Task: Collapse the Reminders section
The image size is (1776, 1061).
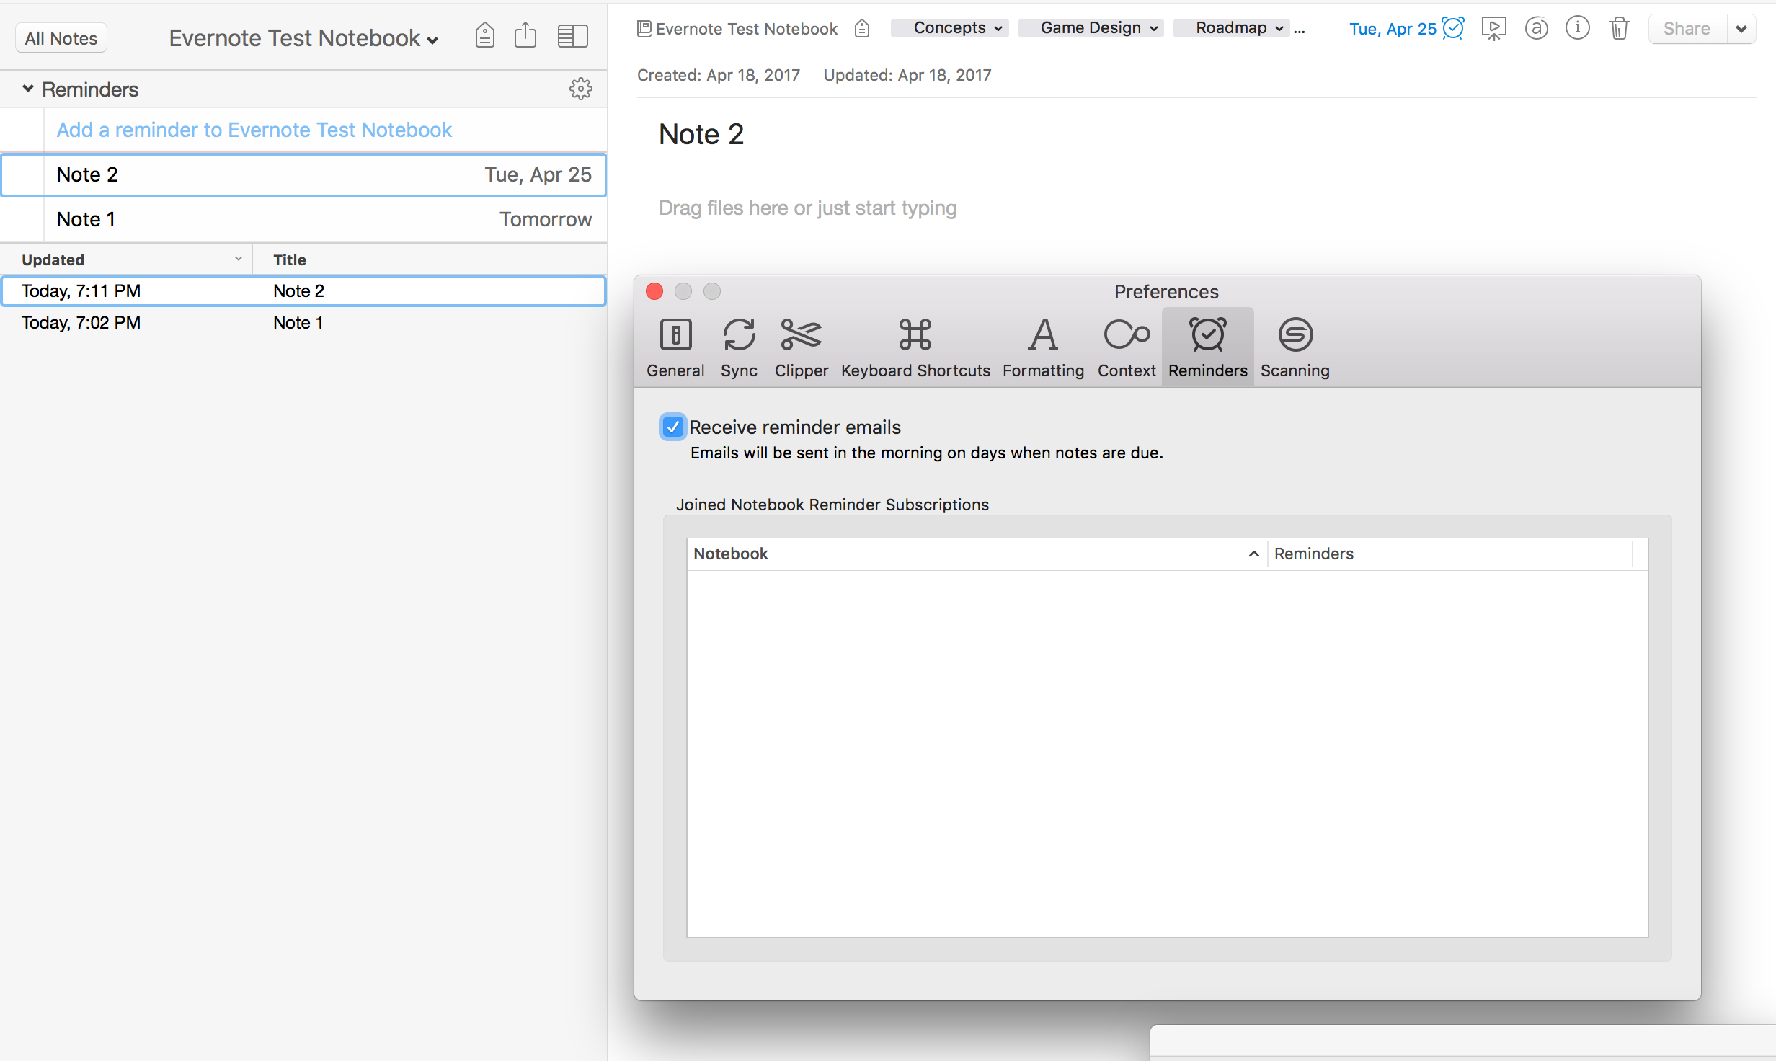Action: click(x=27, y=89)
